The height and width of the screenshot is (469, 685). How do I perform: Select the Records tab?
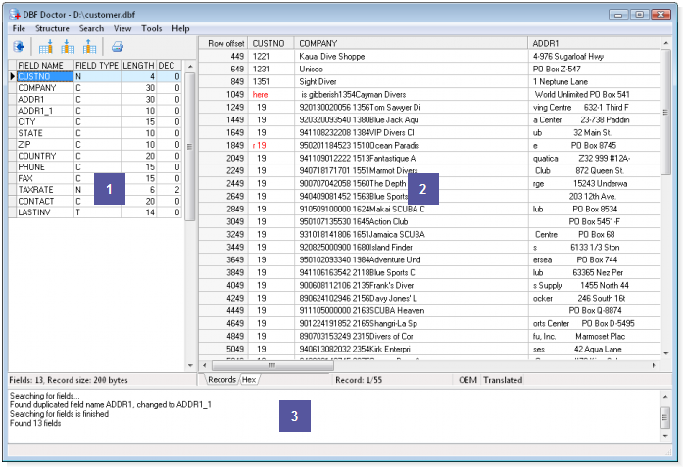(221, 379)
